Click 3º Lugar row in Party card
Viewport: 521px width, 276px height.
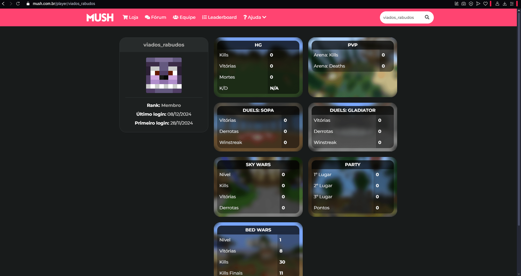(353, 197)
